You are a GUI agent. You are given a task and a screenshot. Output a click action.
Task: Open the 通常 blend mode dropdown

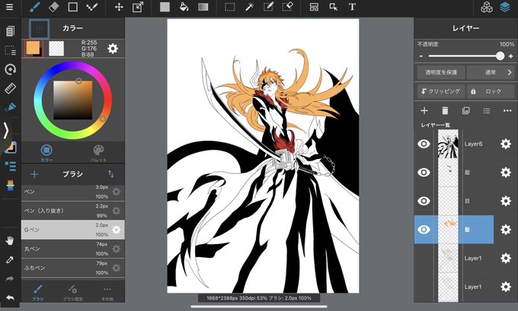(491, 72)
